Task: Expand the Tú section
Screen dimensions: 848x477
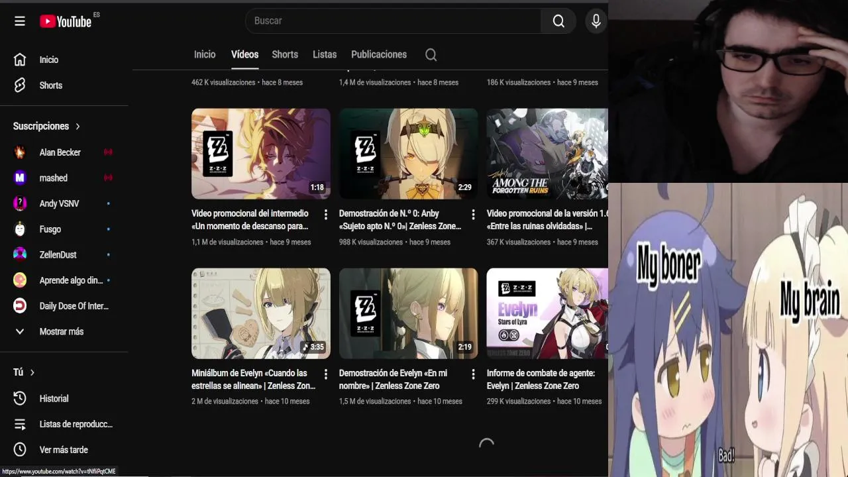Action: point(24,372)
